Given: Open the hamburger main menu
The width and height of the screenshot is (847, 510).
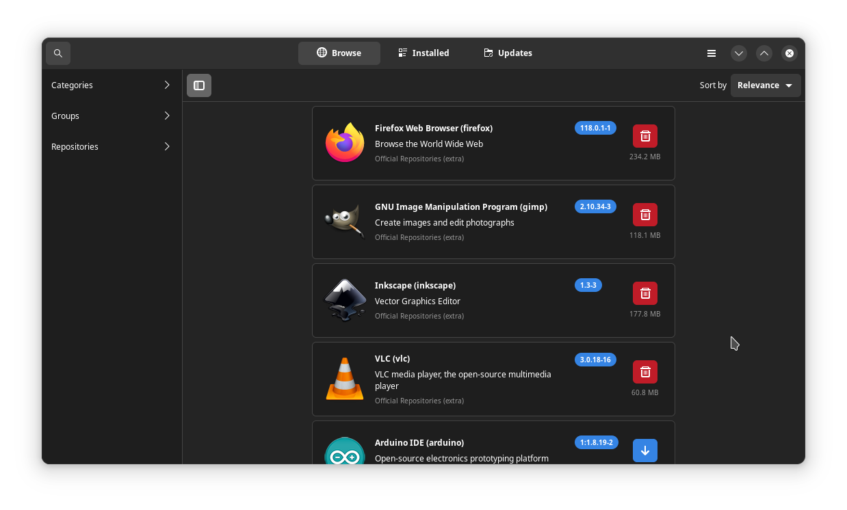Looking at the screenshot, I should 712,53.
